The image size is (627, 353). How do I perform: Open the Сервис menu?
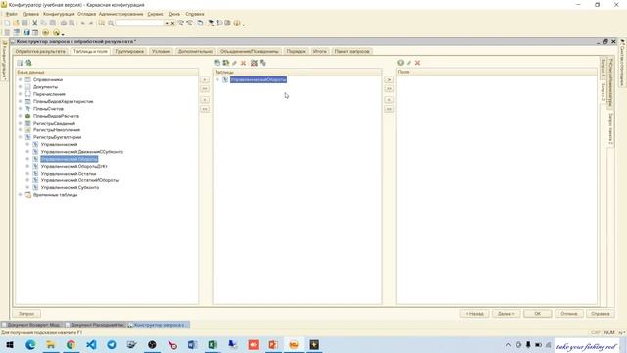[x=155, y=14]
